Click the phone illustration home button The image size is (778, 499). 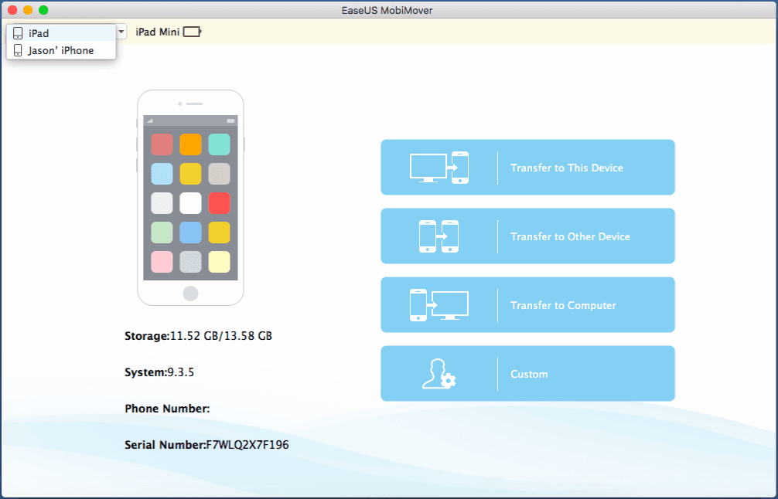pos(190,294)
